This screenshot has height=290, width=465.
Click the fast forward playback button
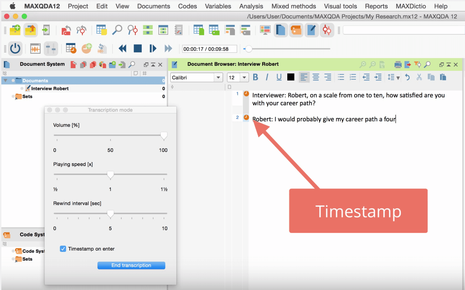tap(168, 49)
